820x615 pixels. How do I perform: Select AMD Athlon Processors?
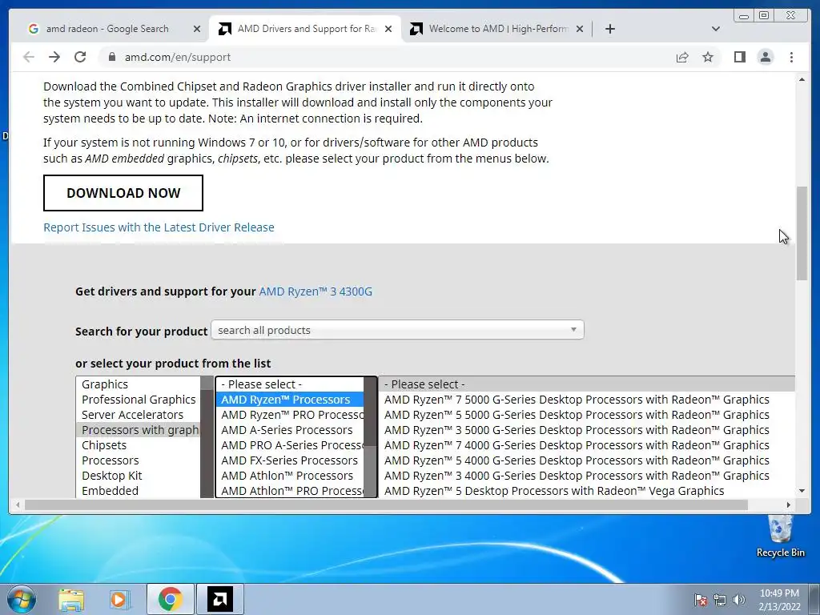pyautogui.click(x=290, y=476)
